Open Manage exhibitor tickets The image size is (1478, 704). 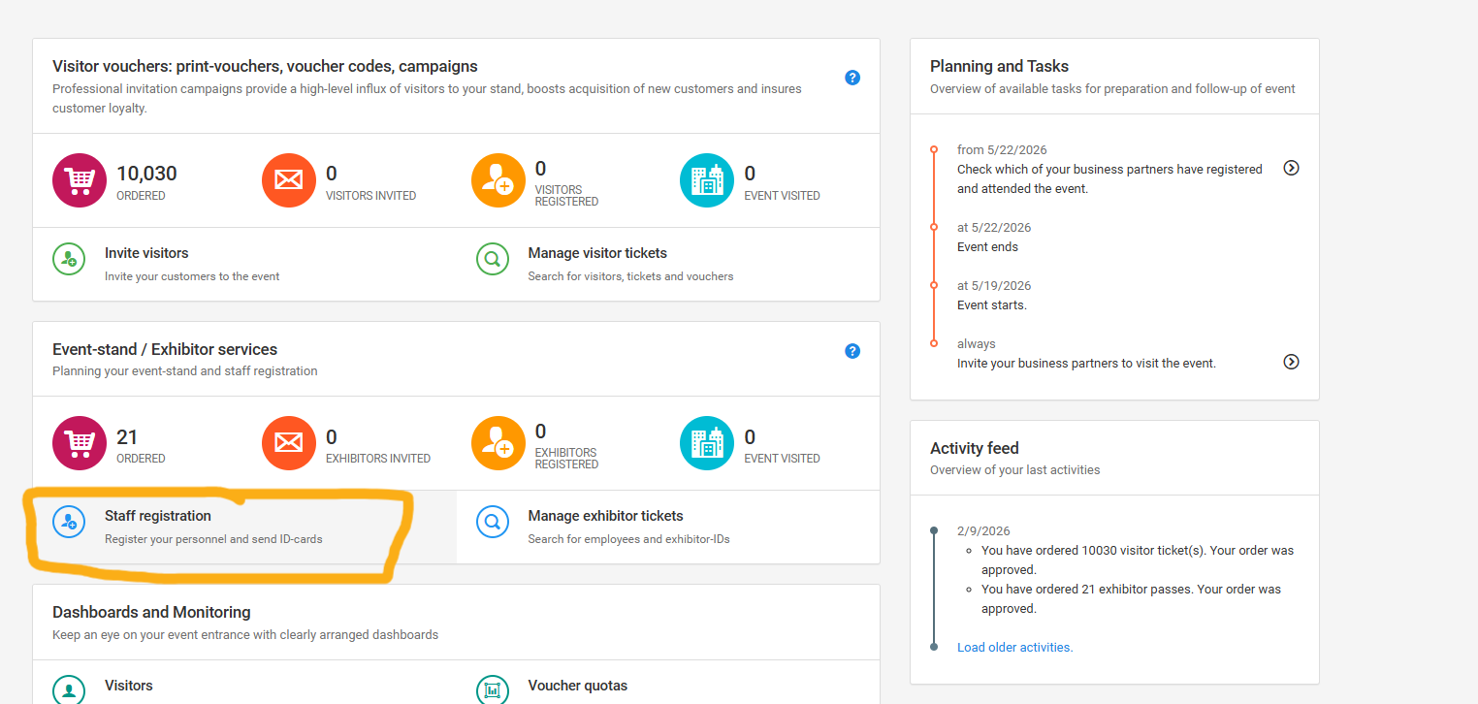tap(605, 516)
